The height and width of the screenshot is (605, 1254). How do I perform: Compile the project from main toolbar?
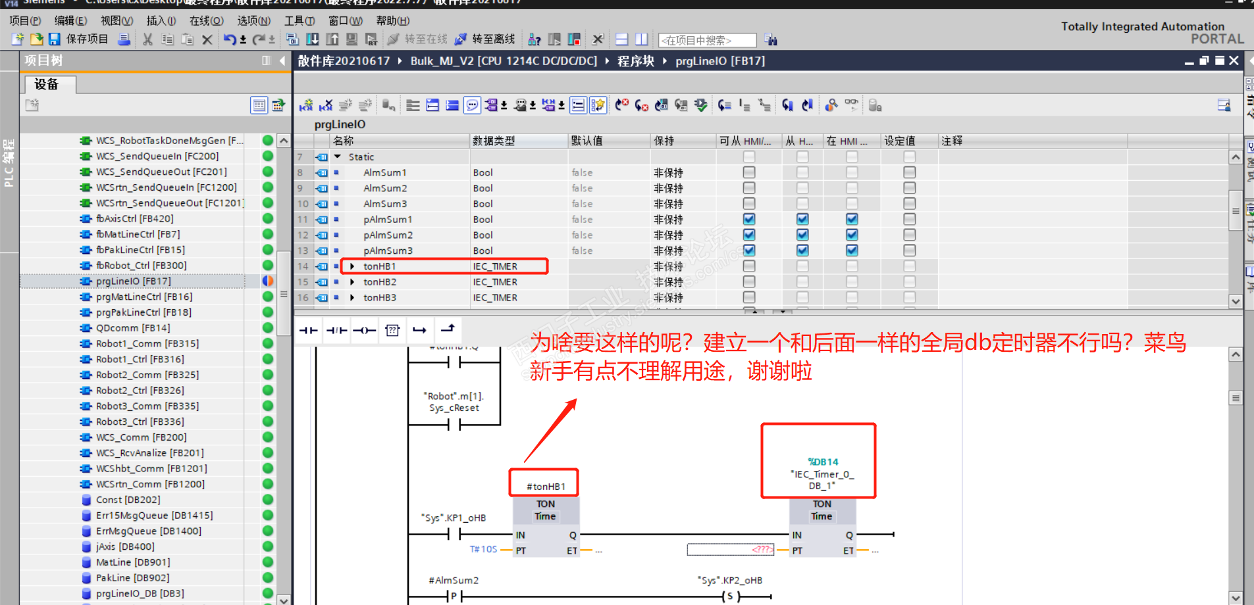[292, 39]
